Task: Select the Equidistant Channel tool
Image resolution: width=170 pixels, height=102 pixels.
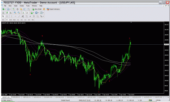Action: pos(23,16)
